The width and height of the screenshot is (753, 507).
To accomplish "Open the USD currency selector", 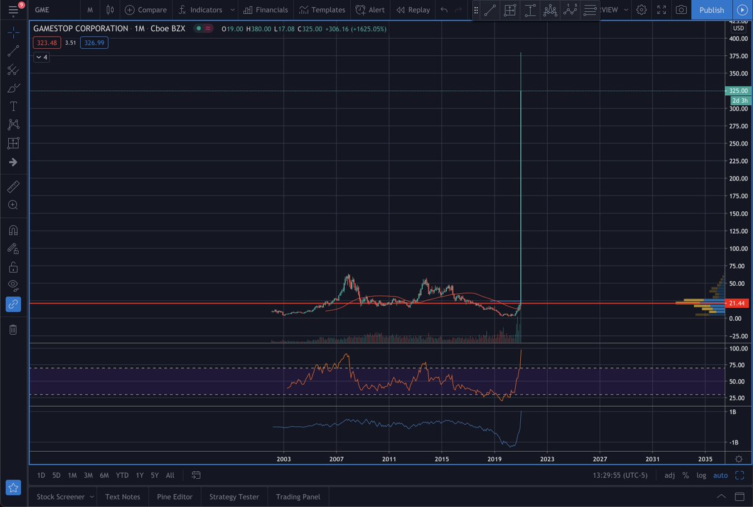I will coord(737,28).
